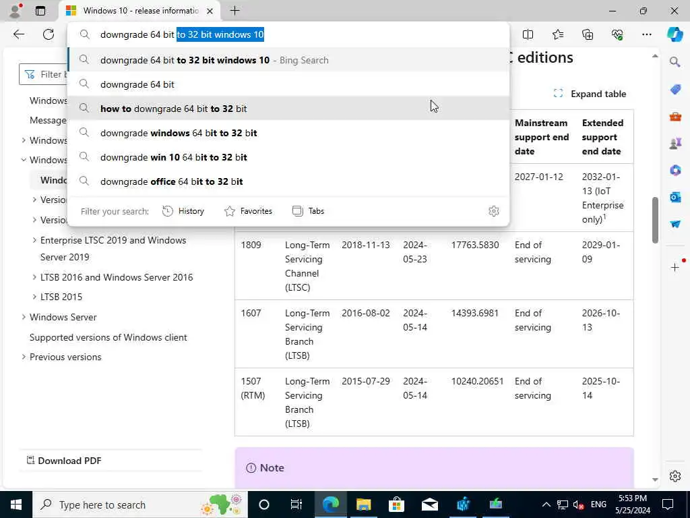This screenshot has height=518, width=690.
Task: Expand the Windows Server tree node
Action: pos(24,317)
